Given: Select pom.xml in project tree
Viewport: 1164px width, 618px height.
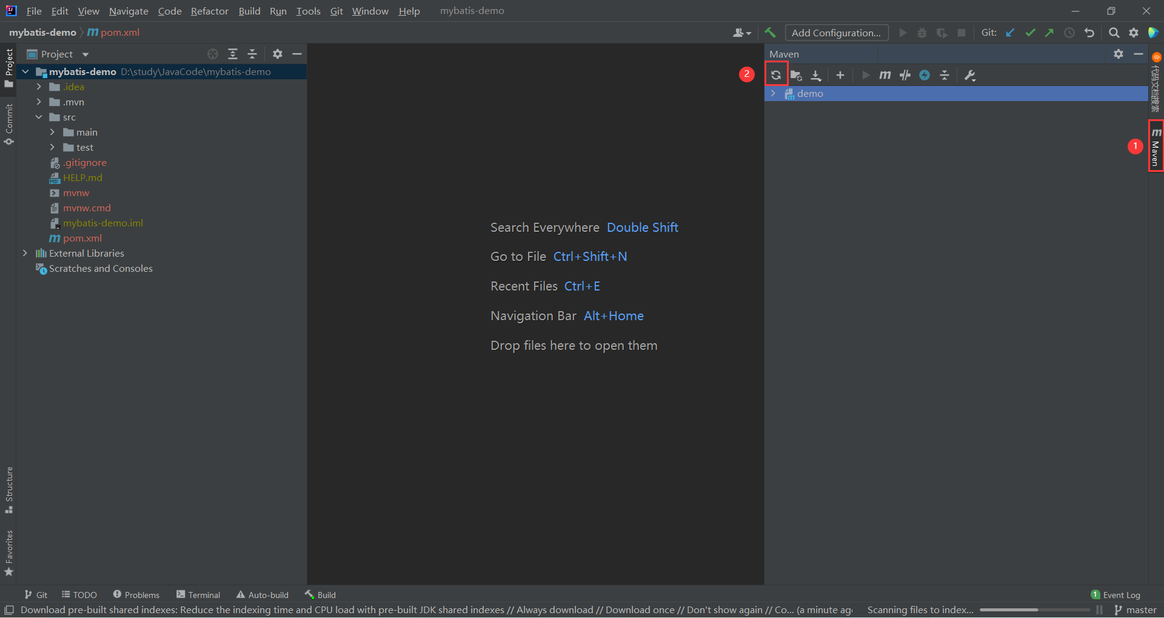Looking at the screenshot, I should (82, 238).
